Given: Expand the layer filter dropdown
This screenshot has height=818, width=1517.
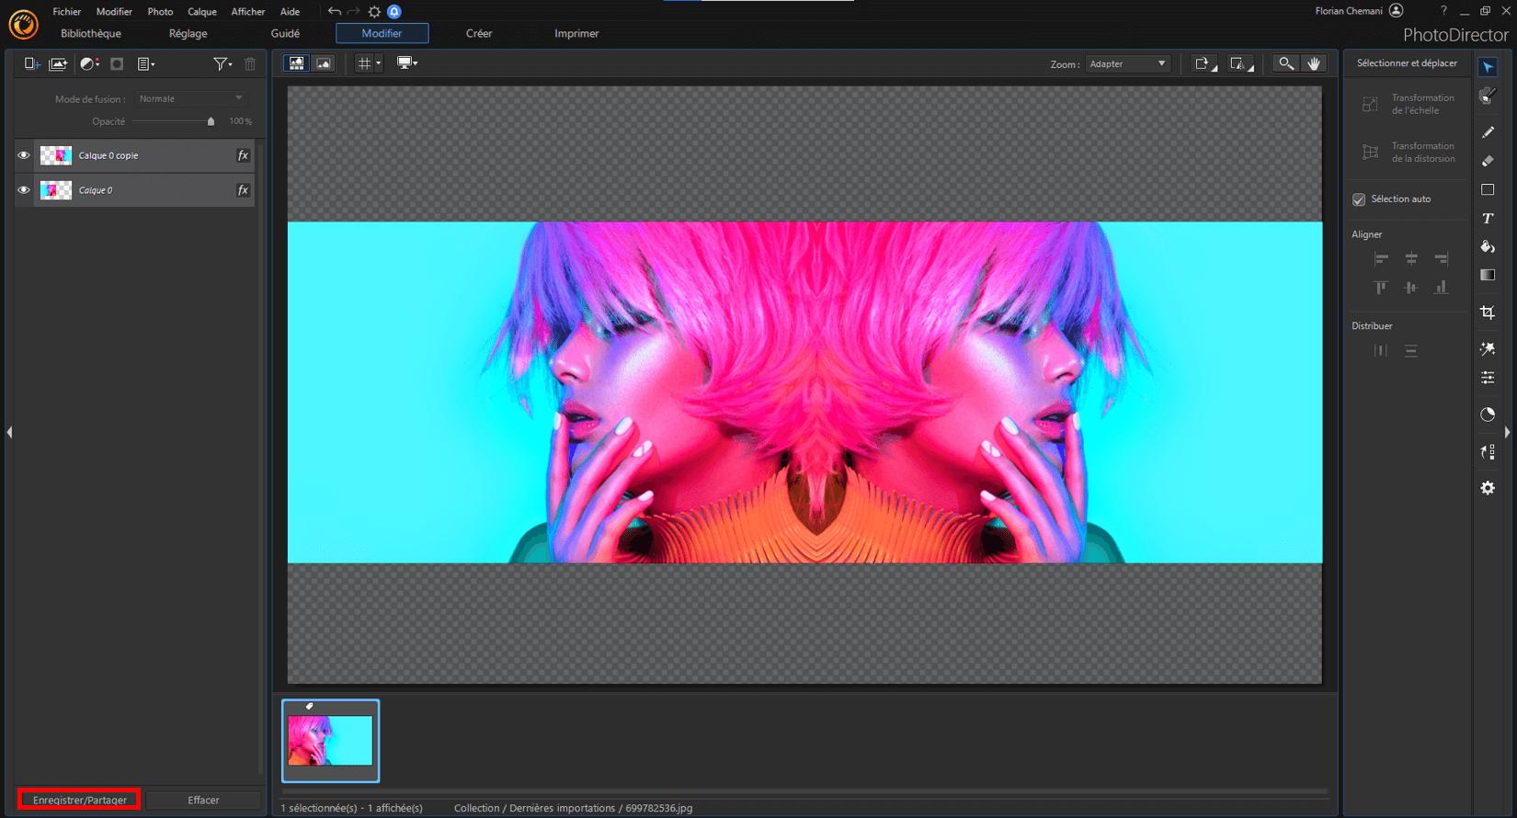Looking at the screenshot, I should pyautogui.click(x=222, y=63).
